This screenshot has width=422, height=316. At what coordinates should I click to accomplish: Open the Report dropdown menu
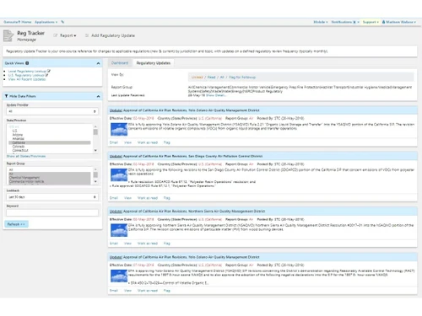click(x=68, y=35)
